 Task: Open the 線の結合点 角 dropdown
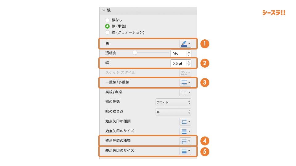[173, 112]
